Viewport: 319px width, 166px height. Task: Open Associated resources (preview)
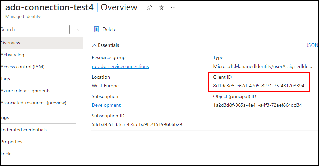[33, 103]
